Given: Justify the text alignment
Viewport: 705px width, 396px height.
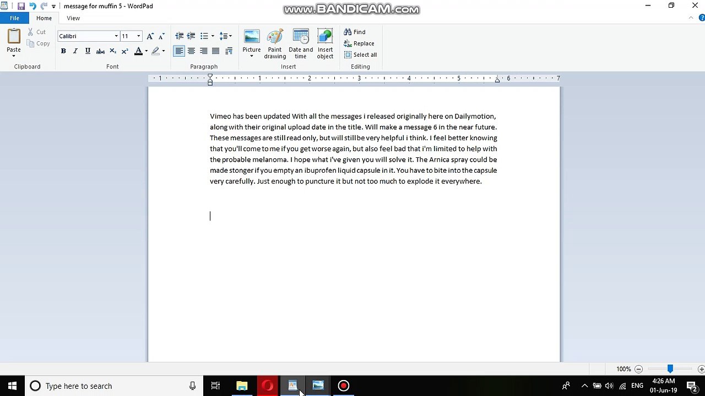Looking at the screenshot, I should click(x=216, y=51).
